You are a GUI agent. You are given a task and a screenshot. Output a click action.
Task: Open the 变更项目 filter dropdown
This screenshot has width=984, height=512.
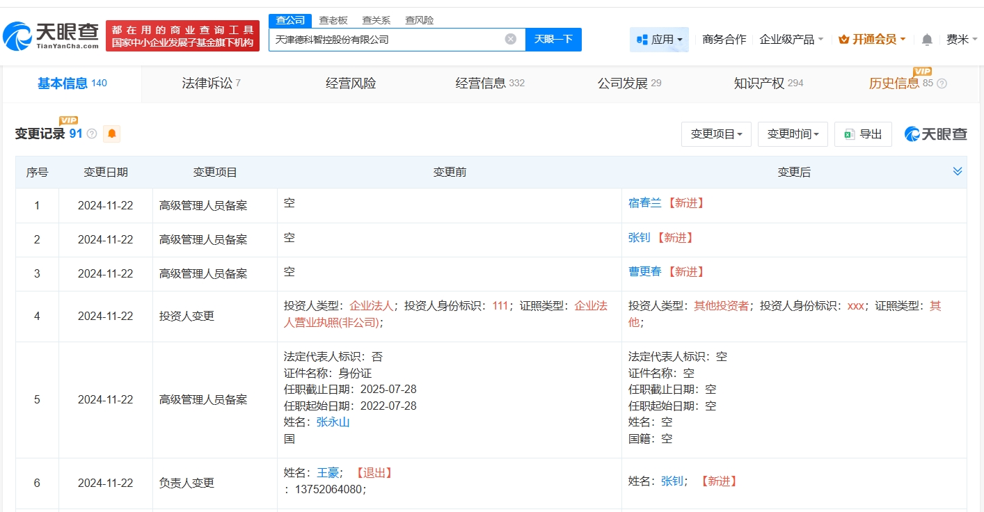(x=716, y=134)
